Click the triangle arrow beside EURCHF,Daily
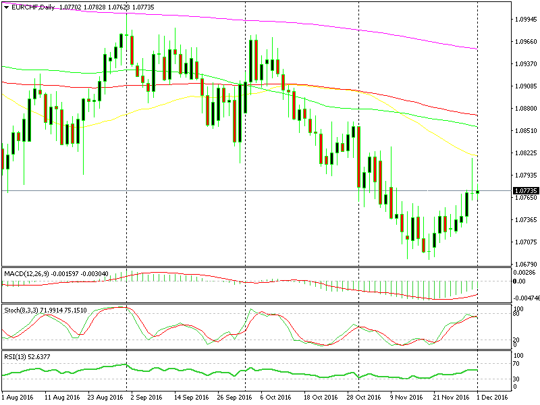 coord(6,7)
